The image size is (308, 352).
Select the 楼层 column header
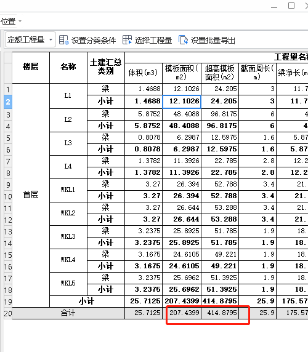31,68
